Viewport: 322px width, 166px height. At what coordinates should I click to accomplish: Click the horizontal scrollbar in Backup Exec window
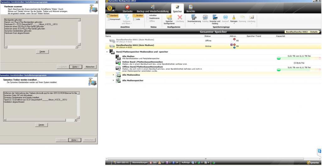click(206, 159)
